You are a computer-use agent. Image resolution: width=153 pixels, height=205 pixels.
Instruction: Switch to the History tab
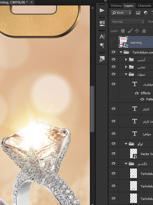[x=116, y=6]
